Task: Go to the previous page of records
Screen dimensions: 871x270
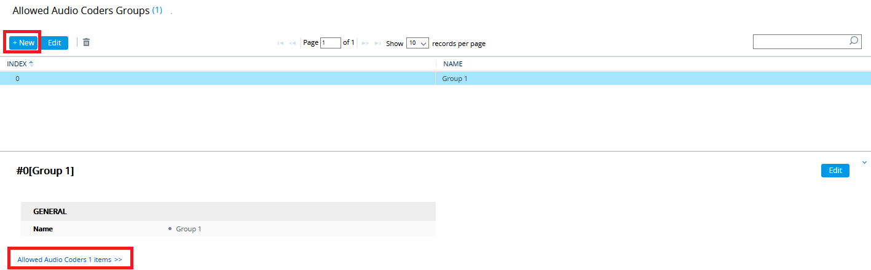Action: pos(293,44)
